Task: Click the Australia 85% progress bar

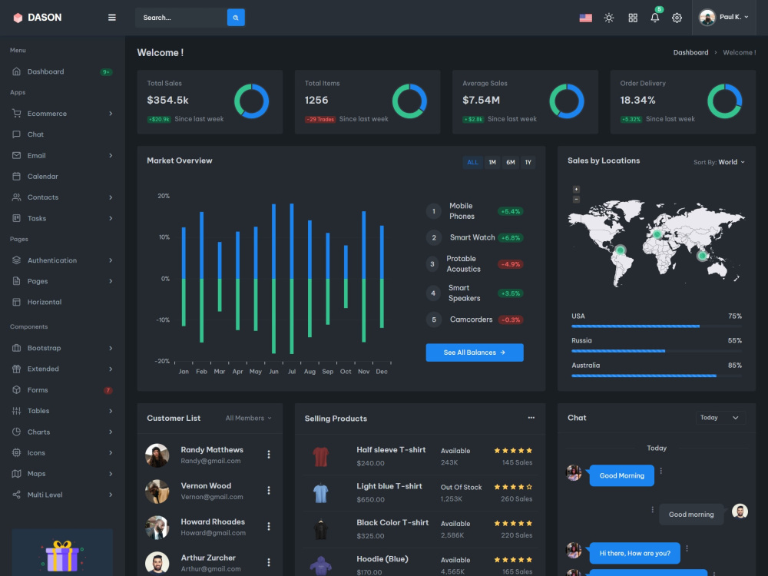Action: pyautogui.click(x=657, y=376)
